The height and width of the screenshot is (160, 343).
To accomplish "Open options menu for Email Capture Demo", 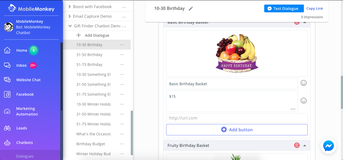I will (x=124, y=16).
